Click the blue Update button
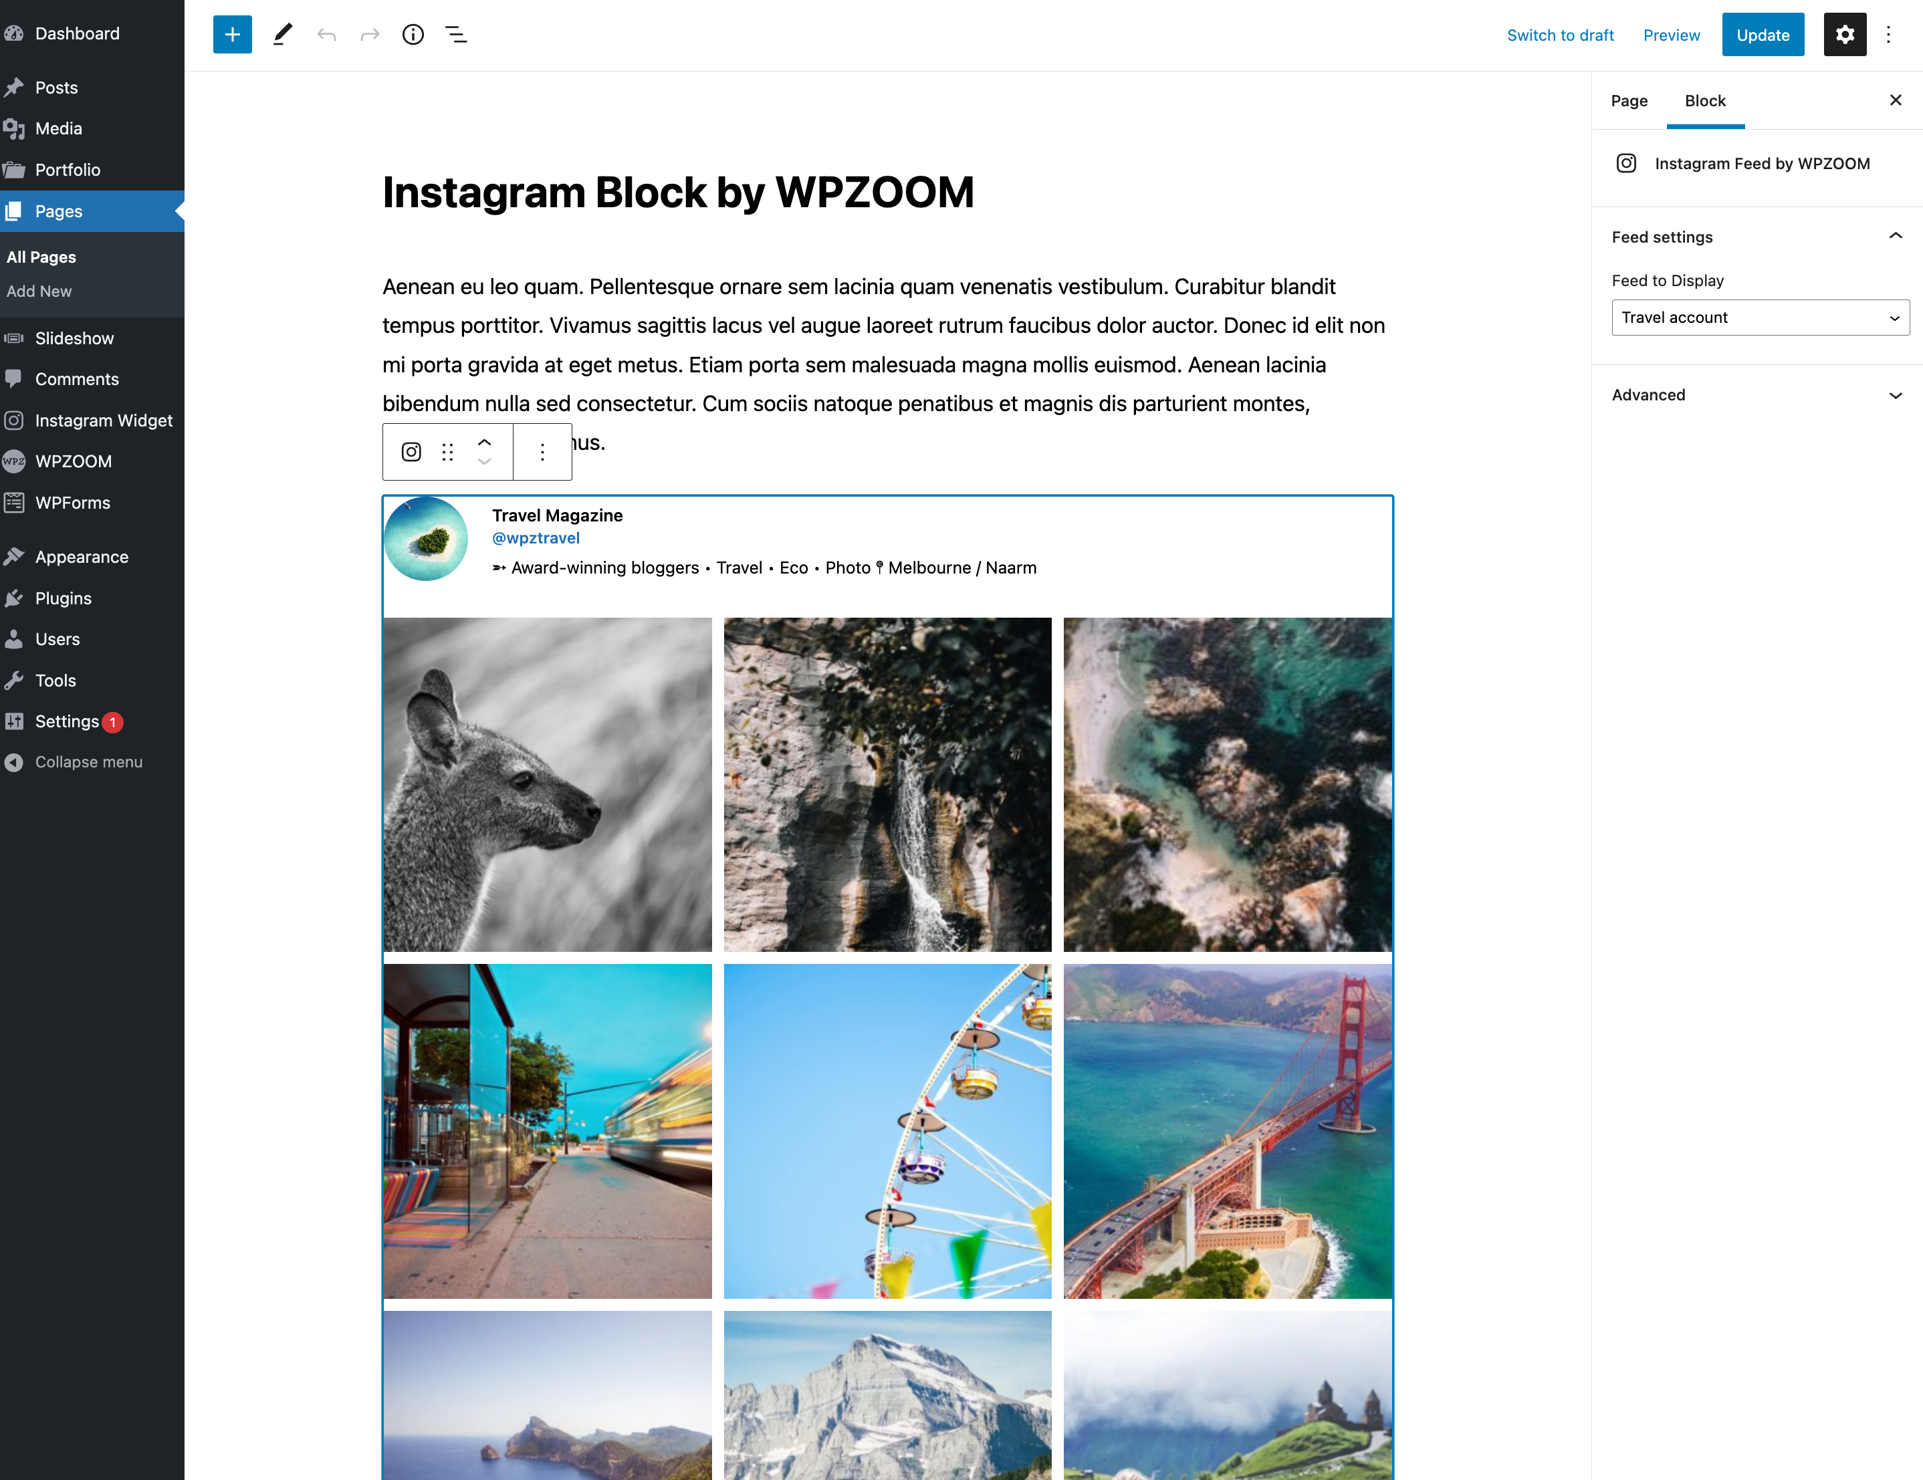The image size is (1923, 1480). (x=1763, y=34)
